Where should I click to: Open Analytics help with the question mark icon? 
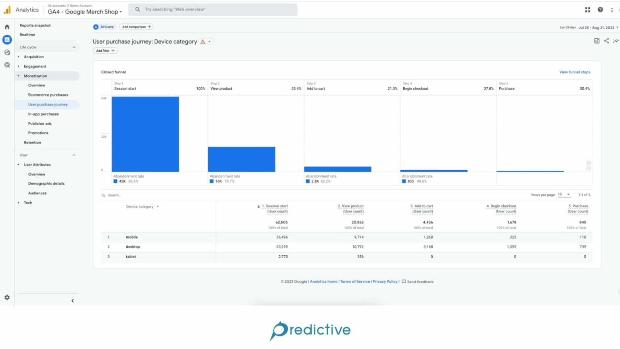coord(599,9)
